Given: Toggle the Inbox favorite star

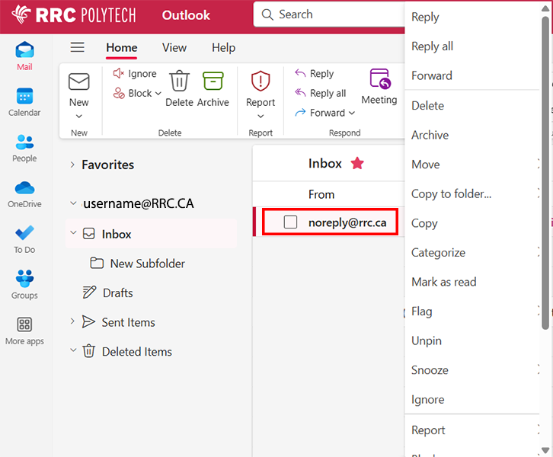Looking at the screenshot, I should pyautogui.click(x=356, y=163).
